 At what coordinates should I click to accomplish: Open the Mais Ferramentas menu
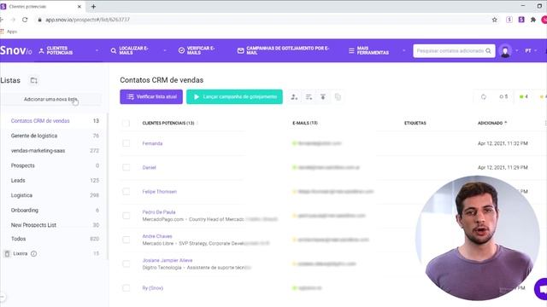tap(368, 50)
